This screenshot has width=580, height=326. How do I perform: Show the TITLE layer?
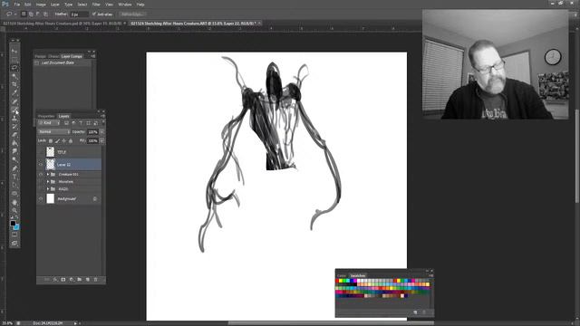point(41,152)
